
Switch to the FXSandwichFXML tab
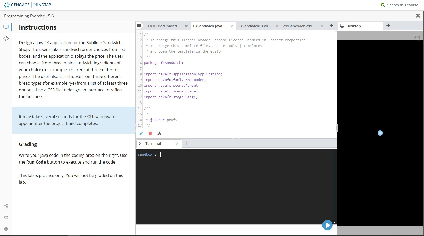255,26
